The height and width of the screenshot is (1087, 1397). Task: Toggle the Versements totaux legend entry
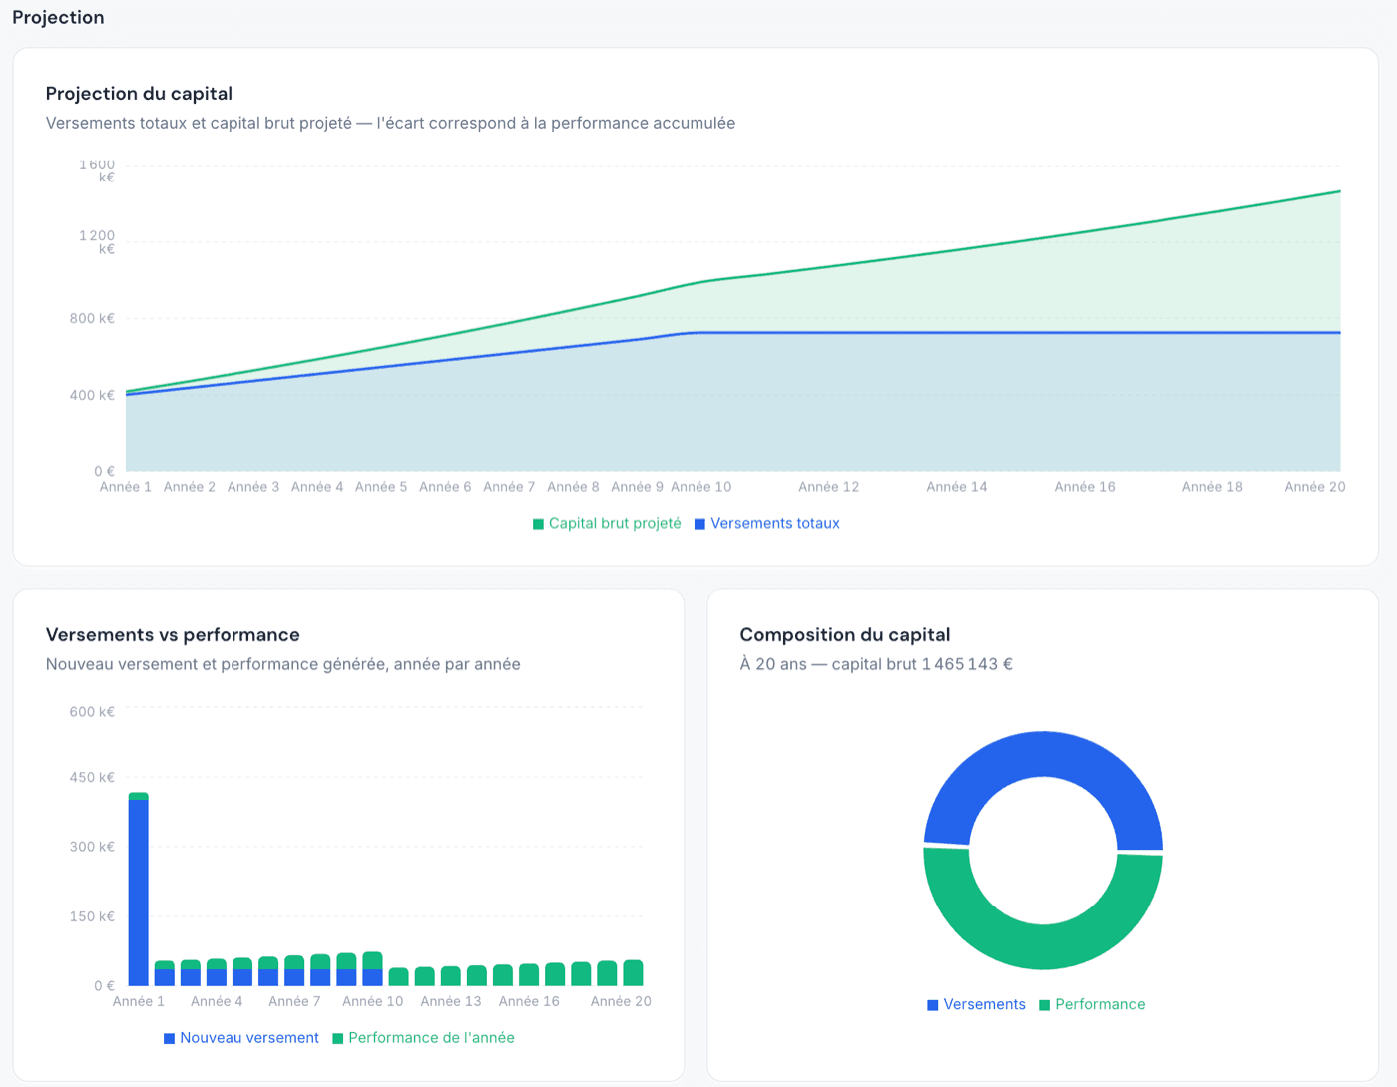click(x=767, y=523)
